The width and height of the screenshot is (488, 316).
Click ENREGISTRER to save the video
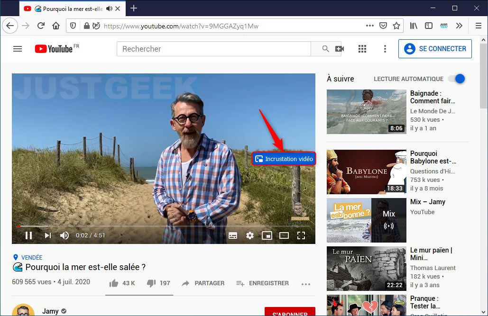click(262, 283)
